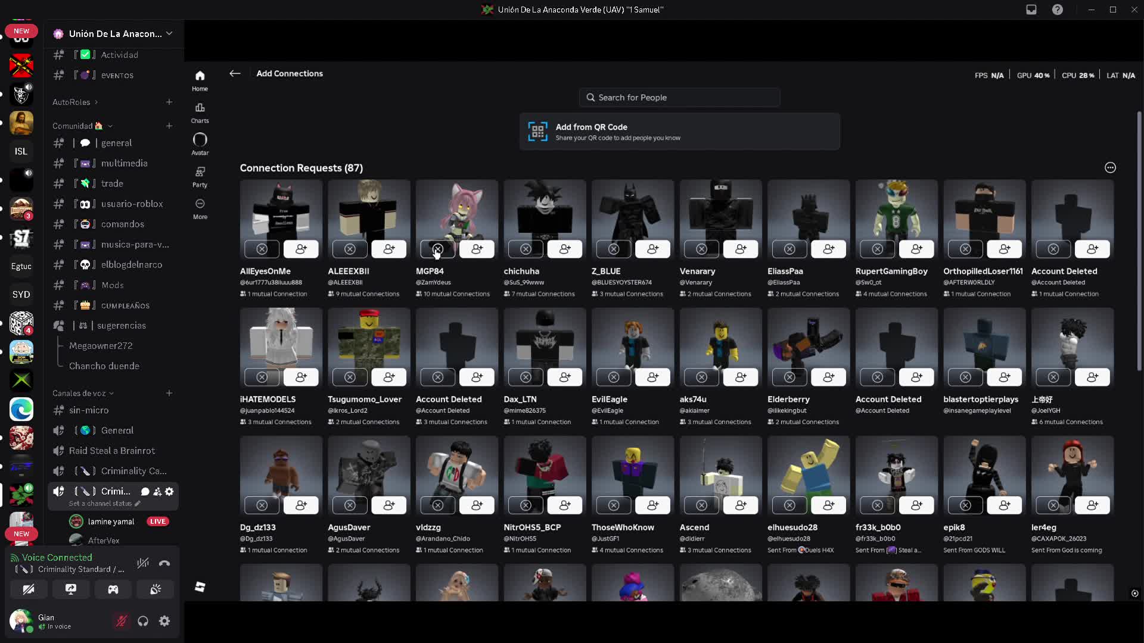Start screen sharing from the voice panel
The width and height of the screenshot is (1144, 643).
point(71,589)
